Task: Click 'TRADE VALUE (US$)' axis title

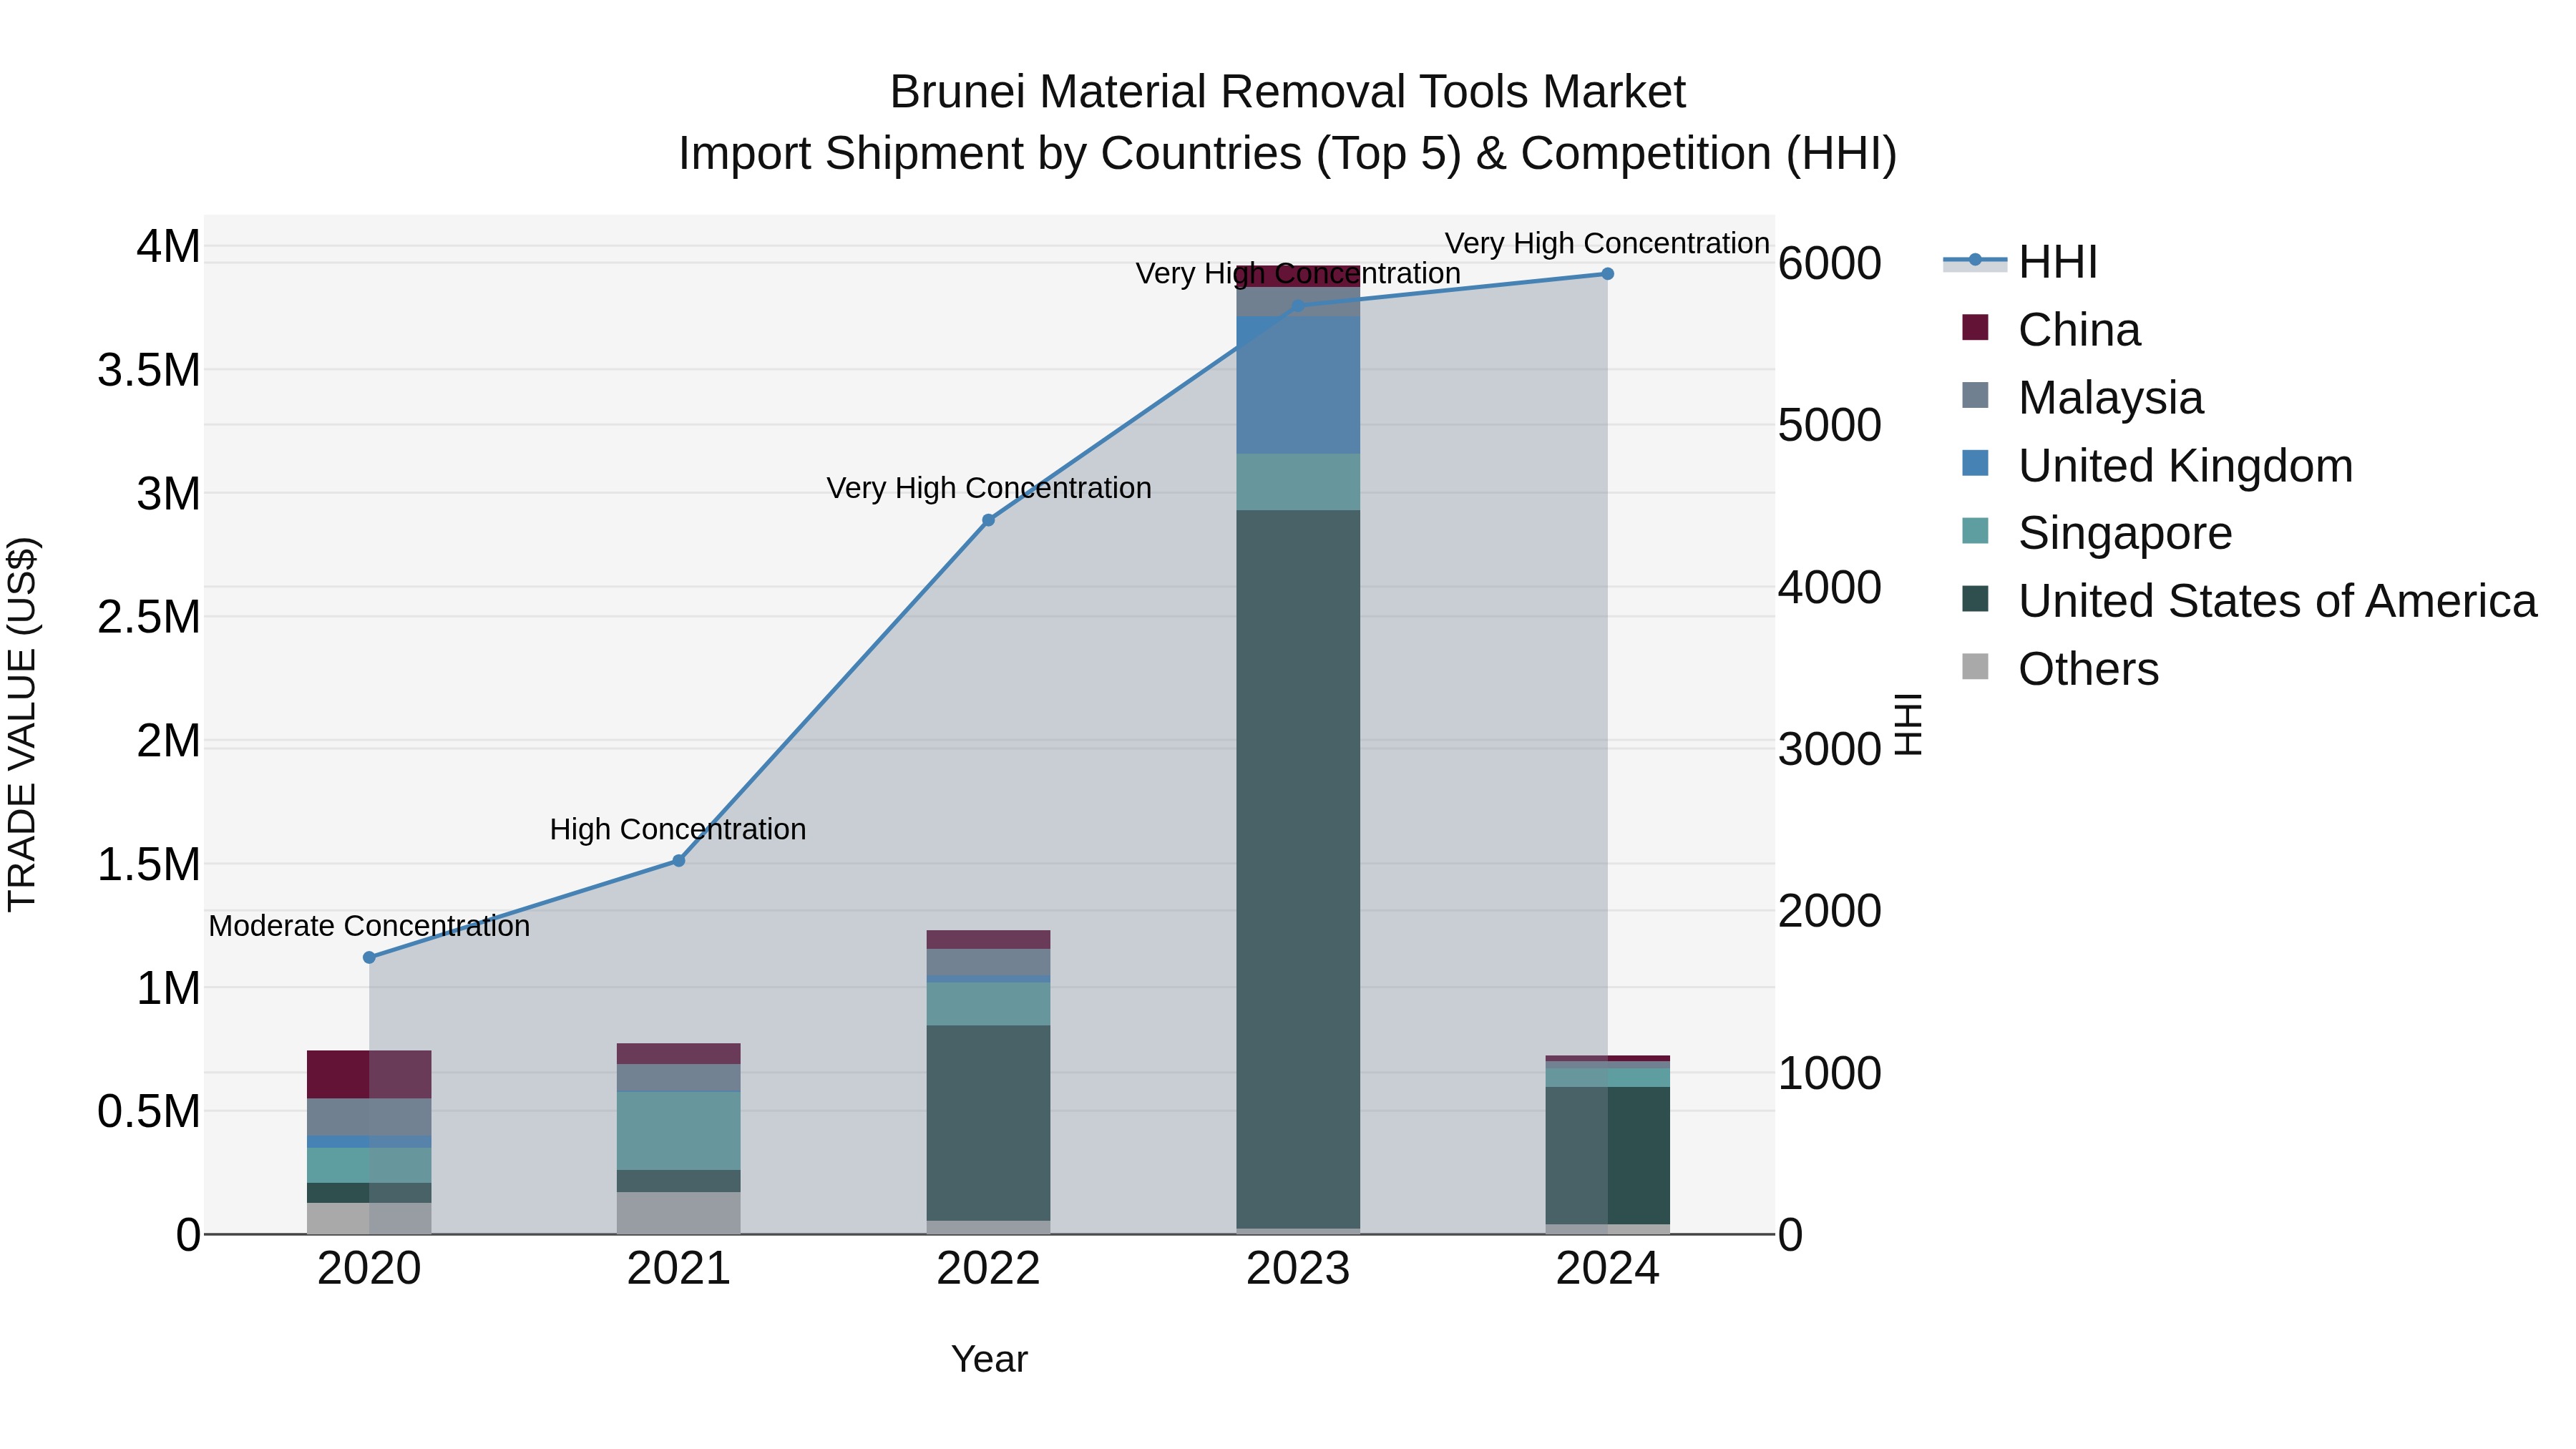Action: click(x=22, y=725)
